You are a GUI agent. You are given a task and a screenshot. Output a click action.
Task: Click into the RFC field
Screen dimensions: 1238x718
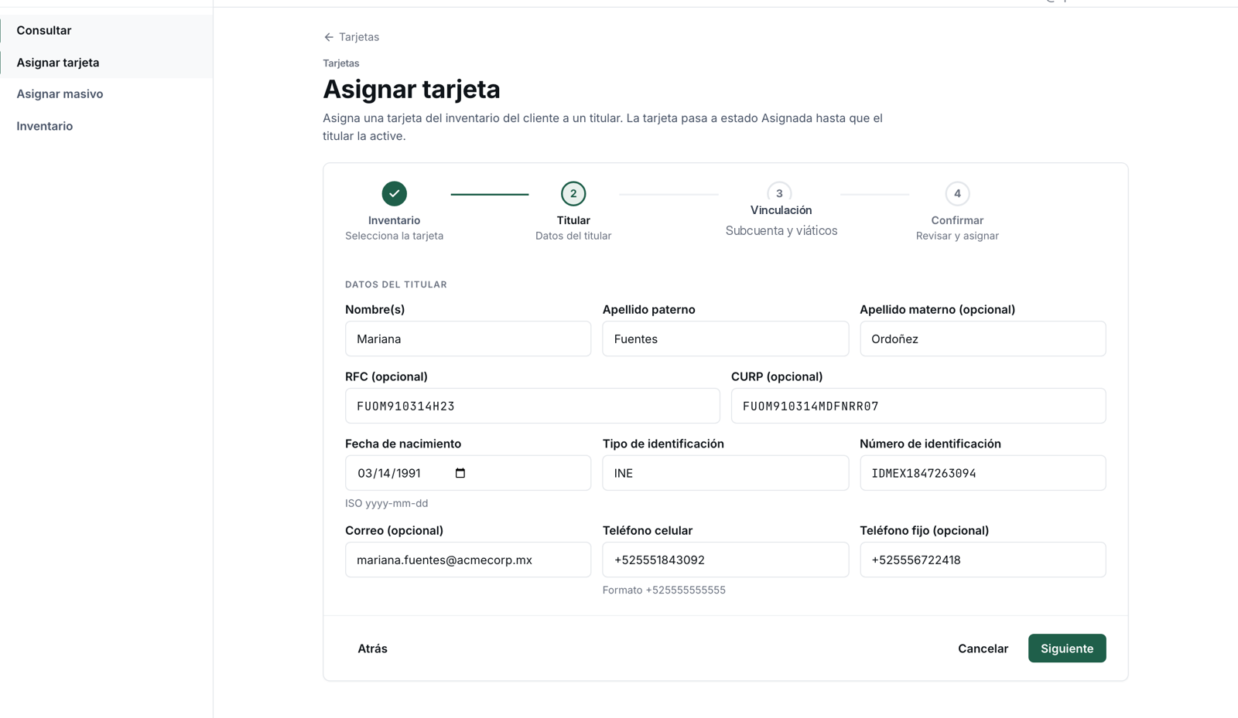[x=532, y=406]
